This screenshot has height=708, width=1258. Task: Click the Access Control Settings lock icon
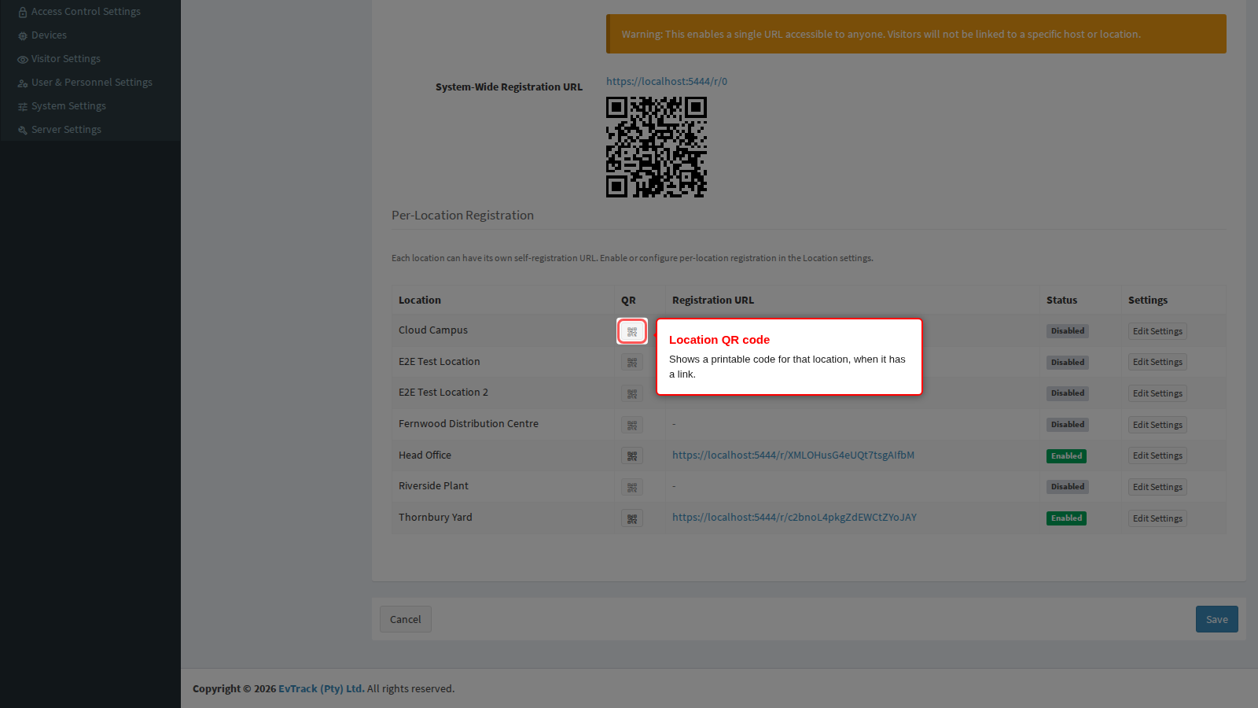[23, 13]
